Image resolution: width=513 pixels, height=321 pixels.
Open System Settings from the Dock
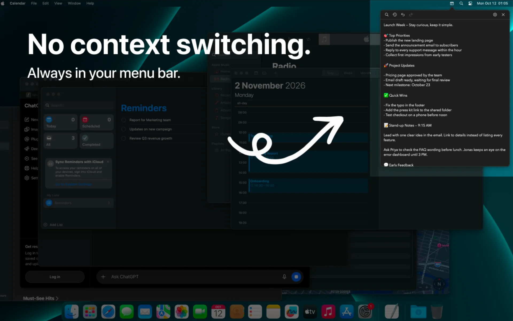(x=365, y=312)
